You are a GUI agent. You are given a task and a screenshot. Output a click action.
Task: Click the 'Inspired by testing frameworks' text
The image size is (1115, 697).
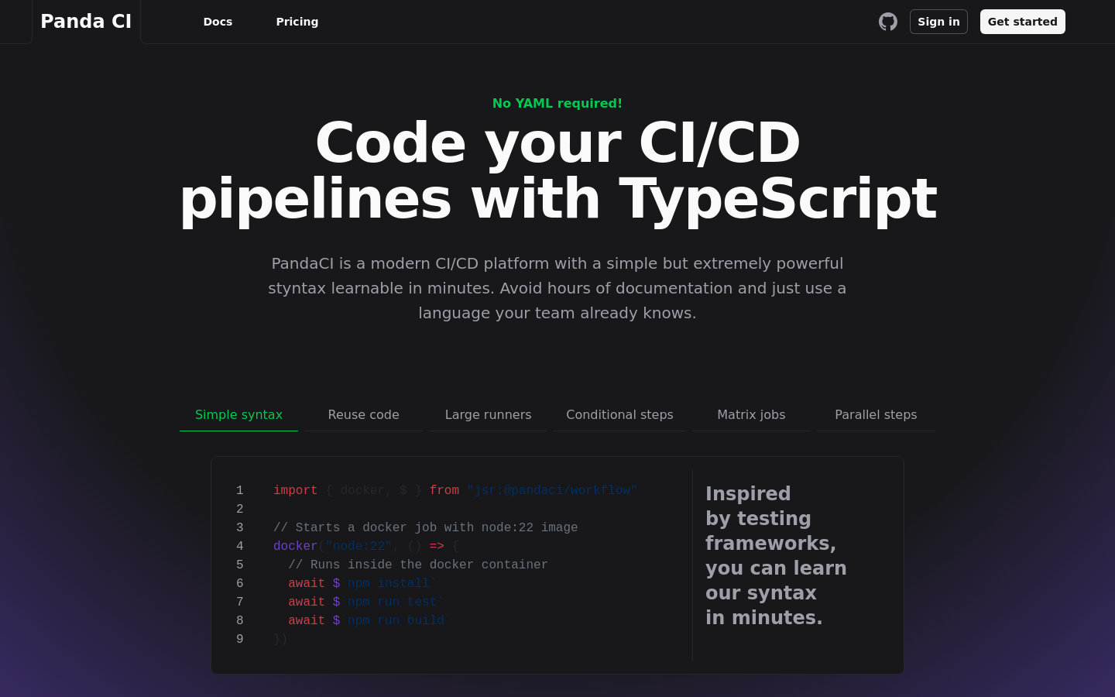[x=776, y=555]
